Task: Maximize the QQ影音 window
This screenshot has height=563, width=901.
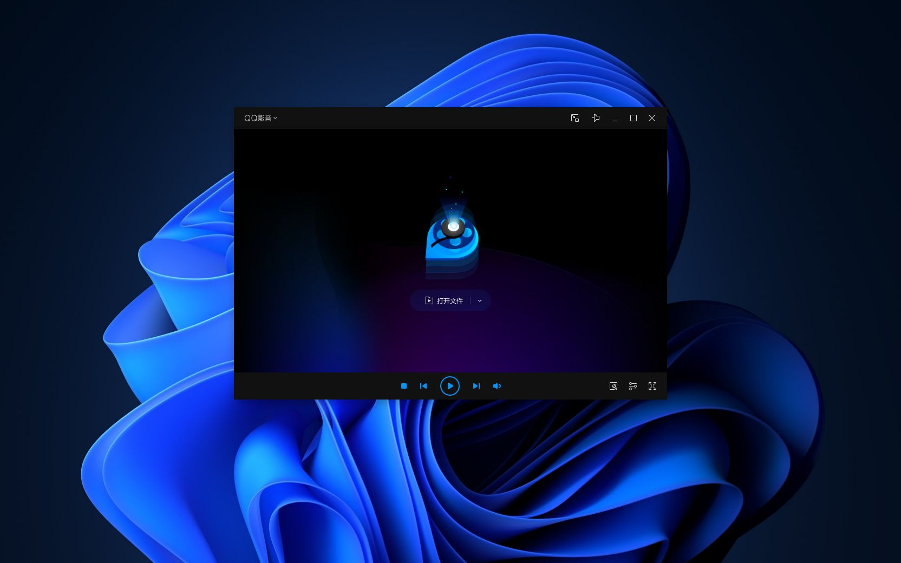Action: 634,118
